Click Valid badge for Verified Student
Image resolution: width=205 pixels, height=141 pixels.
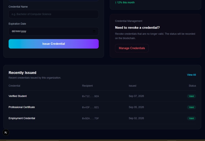click(x=192, y=96)
